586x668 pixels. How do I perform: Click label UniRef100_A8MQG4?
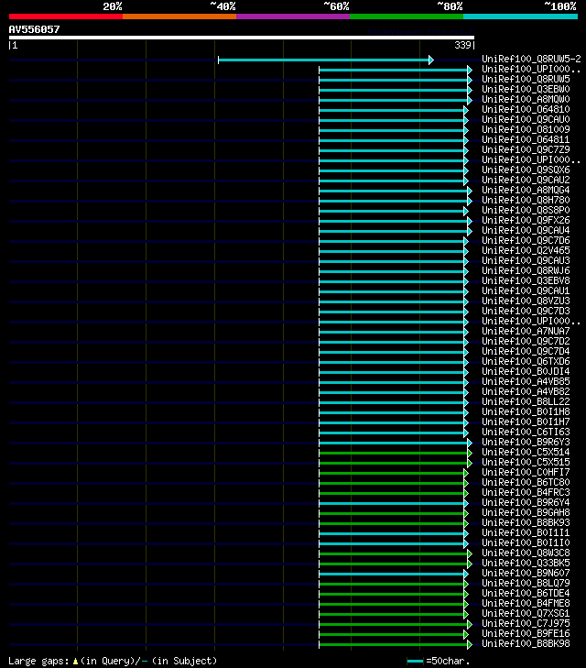[526, 190]
